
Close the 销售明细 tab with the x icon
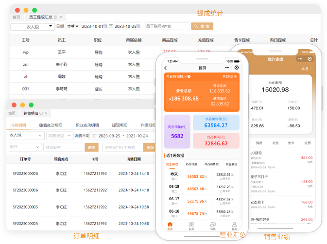pos(47,113)
